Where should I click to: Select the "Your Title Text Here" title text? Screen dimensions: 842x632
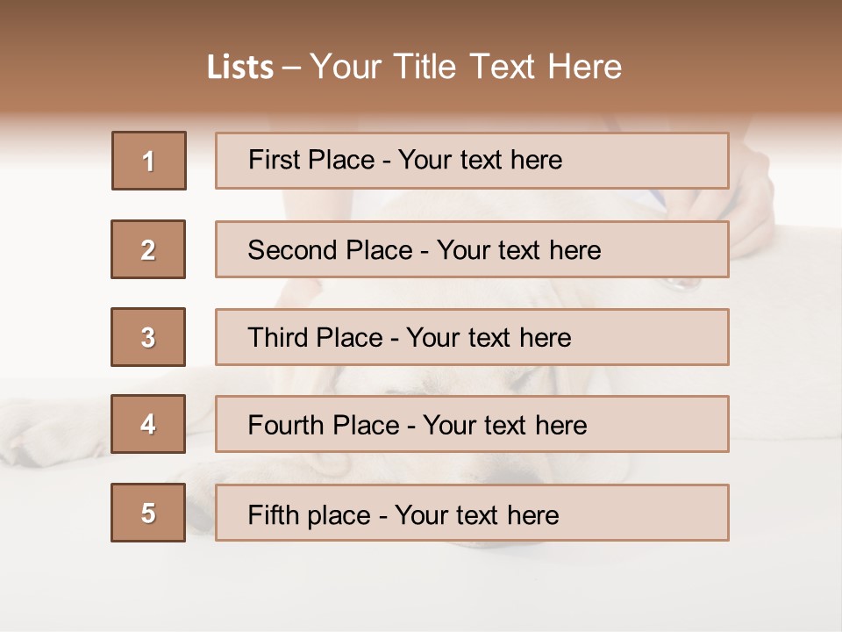click(x=466, y=67)
